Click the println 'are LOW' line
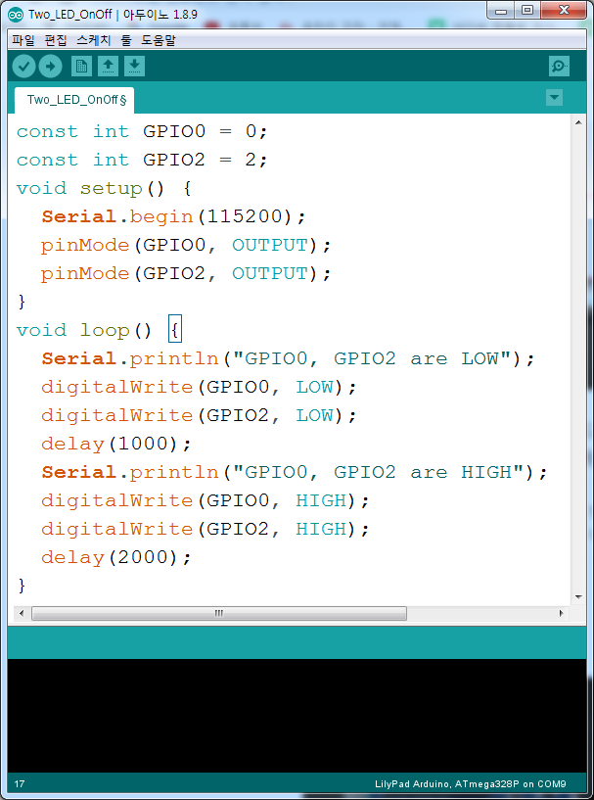594x800 pixels. 288,359
